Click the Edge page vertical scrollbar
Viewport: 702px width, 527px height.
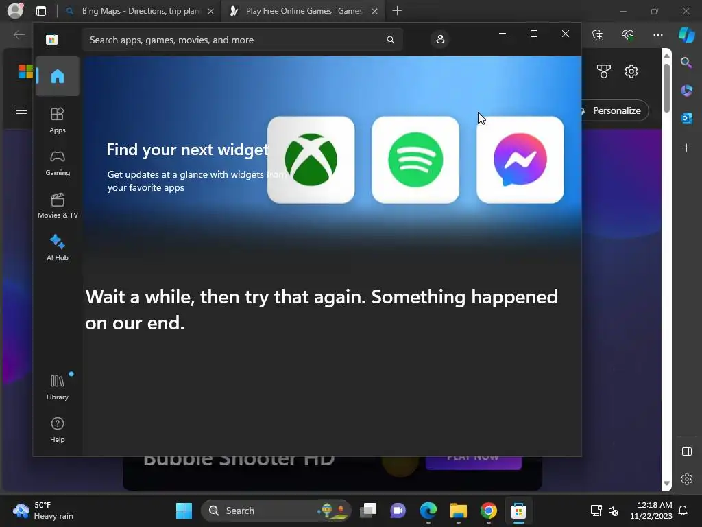click(x=666, y=89)
